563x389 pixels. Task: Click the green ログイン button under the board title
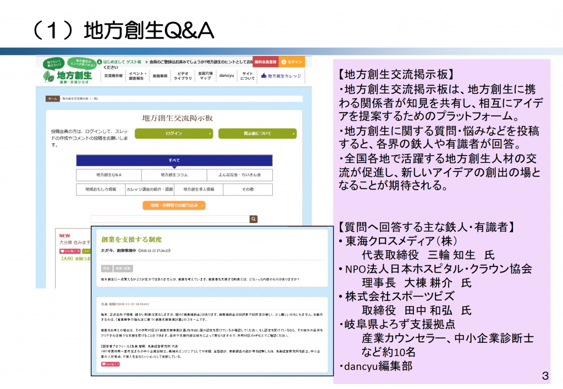(174, 134)
